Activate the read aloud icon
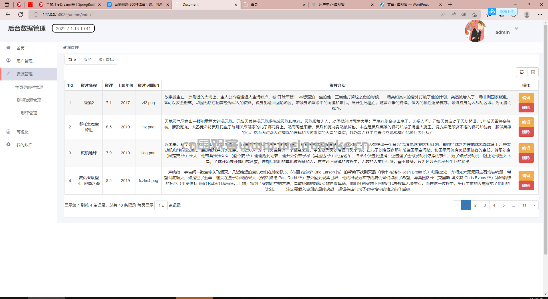The height and width of the screenshot is (299, 548). pyautogui.click(x=454, y=15)
